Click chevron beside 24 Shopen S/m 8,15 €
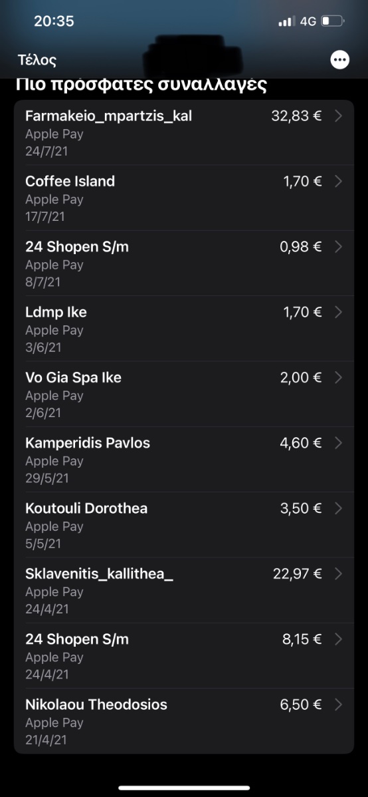The height and width of the screenshot is (797, 368). (x=339, y=639)
